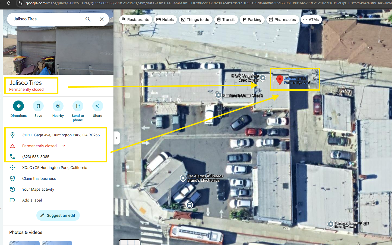This screenshot has height=245, width=392.
Task: Click Montano's Smog Check map marker
Action: 219,95
